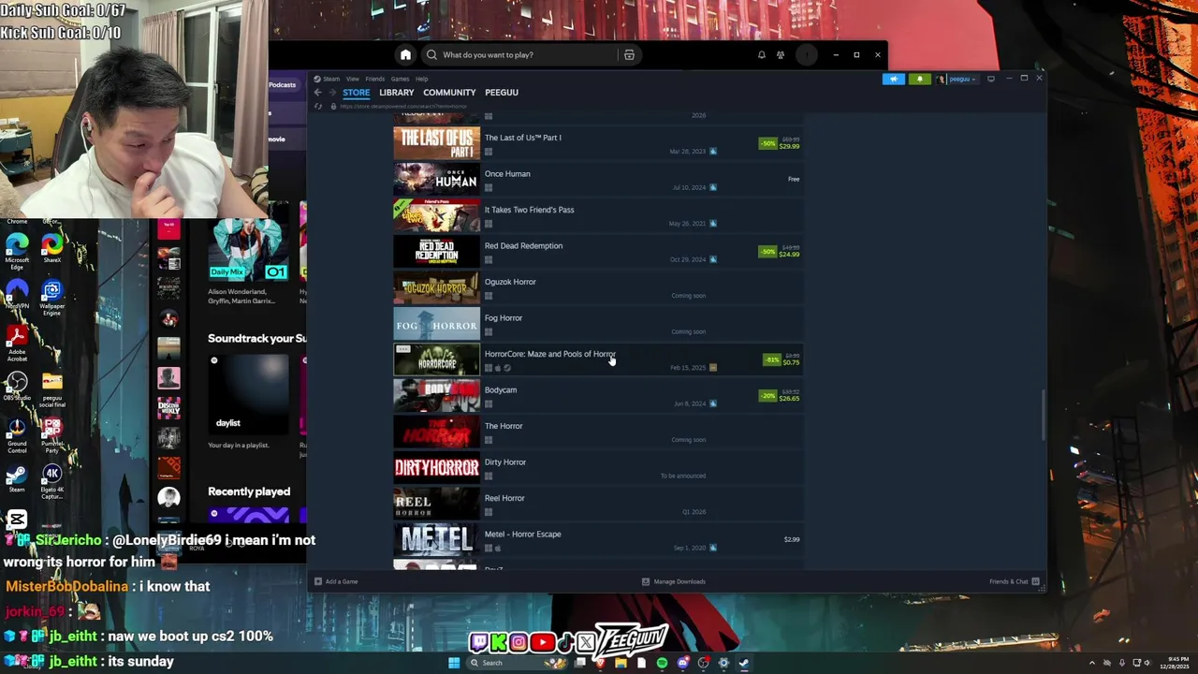The height and width of the screenshot is (674, 1198).
Task: Open The Last of Us Part I result
Action: pos(598,143)
